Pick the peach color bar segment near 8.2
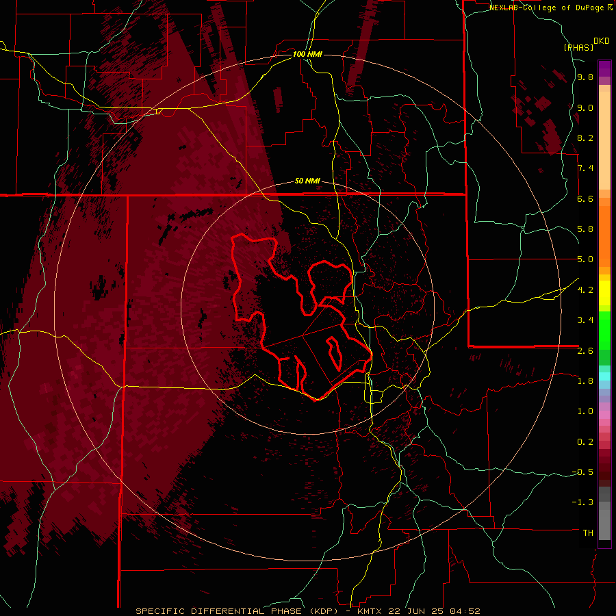This screenshot has height=616, width=616. [x=604, y=140]
